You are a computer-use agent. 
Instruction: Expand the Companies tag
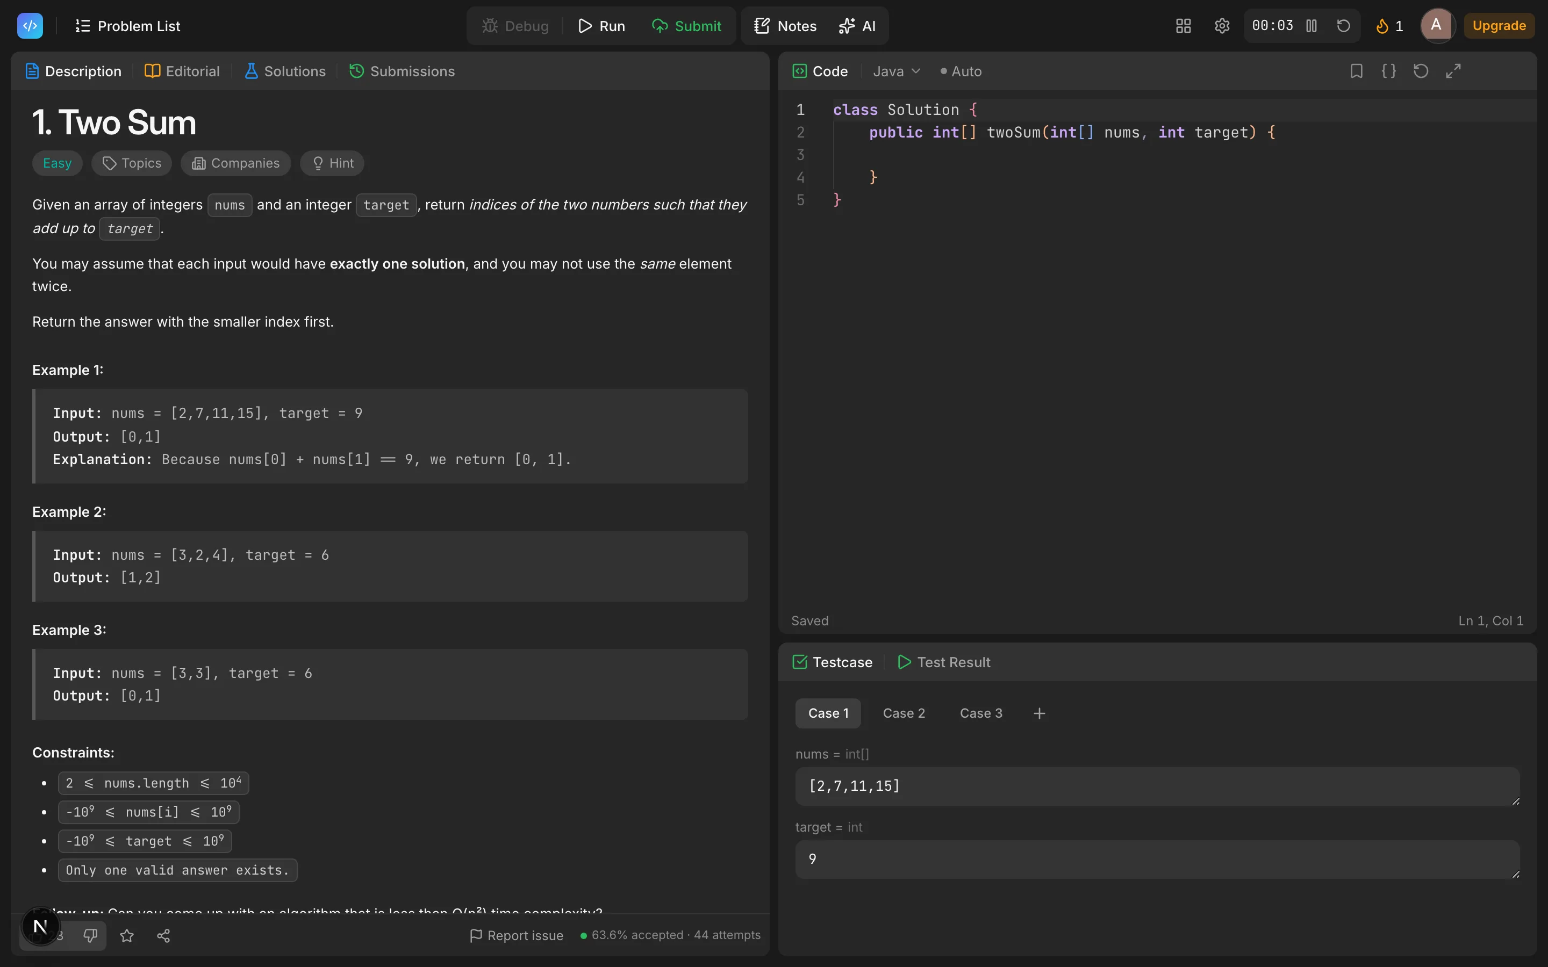235,163
